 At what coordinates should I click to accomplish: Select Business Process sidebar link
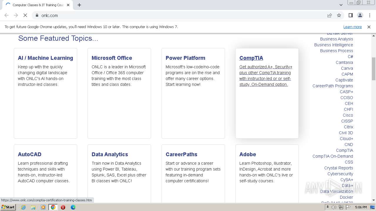[337, 51]
